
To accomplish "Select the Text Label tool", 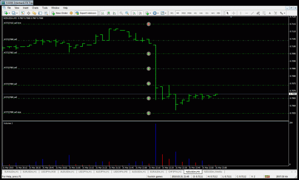I will [x=276, y=13].
